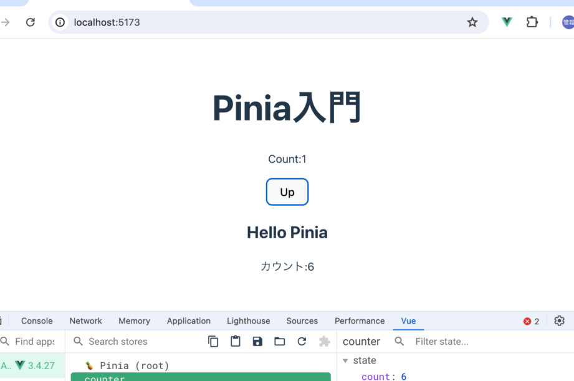Open the browser profile avatar
This screenshot has width=574, height=381.
pos(568,22)
